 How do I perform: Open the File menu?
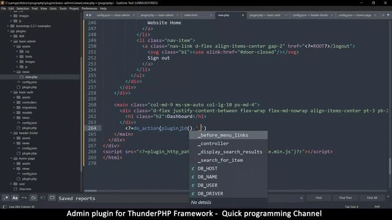(x=4, y=9)
